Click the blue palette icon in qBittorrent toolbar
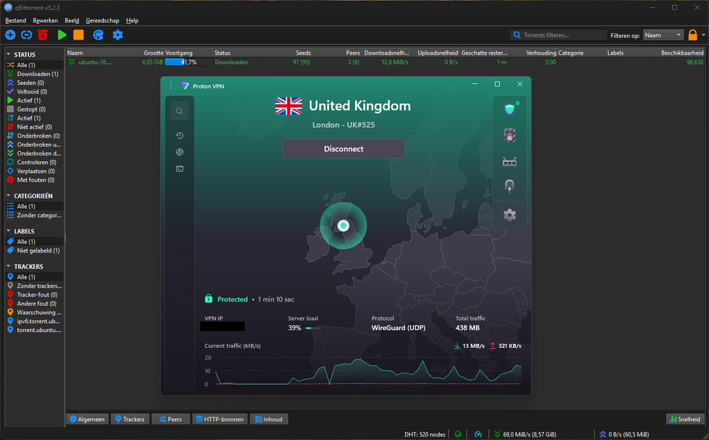 [98, 35]
